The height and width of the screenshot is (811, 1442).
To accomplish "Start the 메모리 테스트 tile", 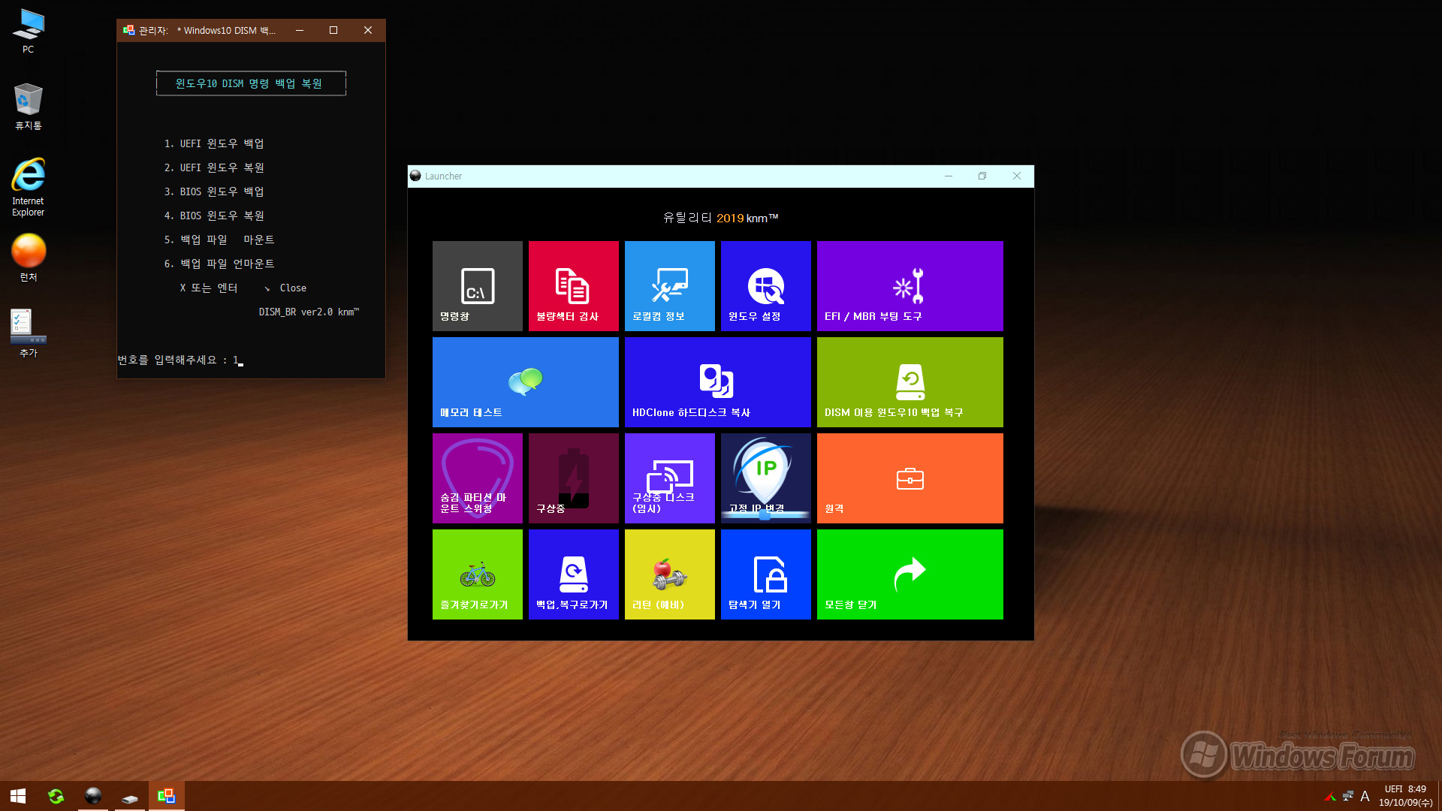I will coord(525,381).
